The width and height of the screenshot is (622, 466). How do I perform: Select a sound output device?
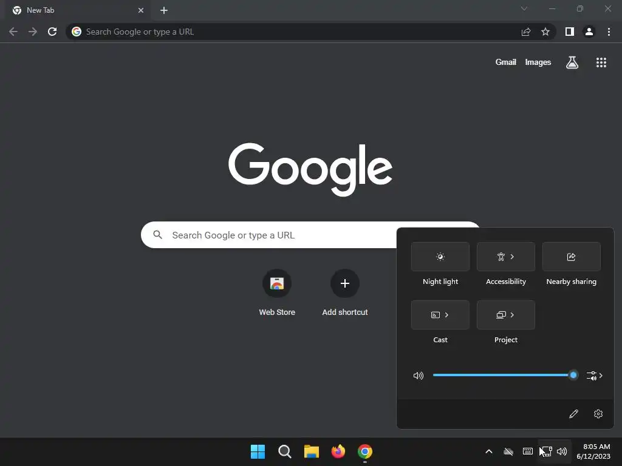(594, 375)
